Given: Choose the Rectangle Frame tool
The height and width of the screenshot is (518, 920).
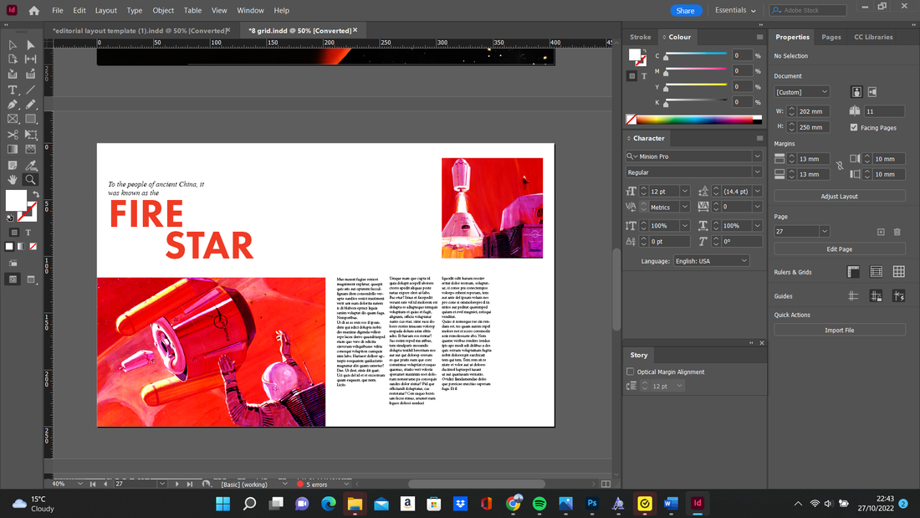Looking at the screenshot, I should point(13,119).
